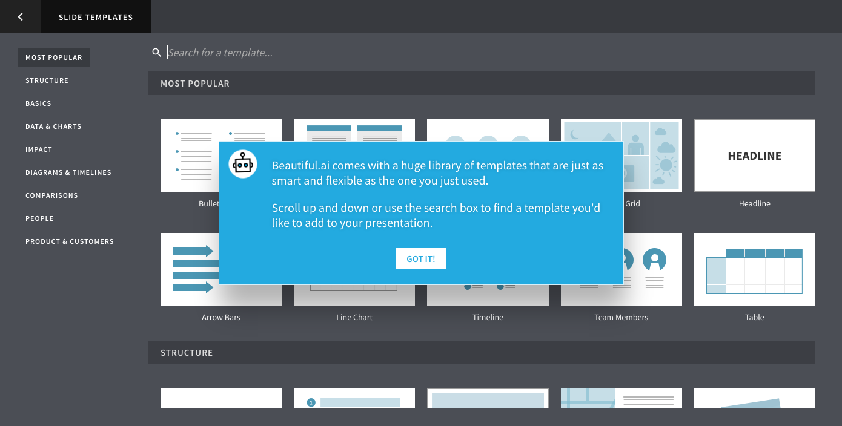Viewport: 842px width, 426px height.
Task: Go to Structure category
Action: pyautogui.click(x=47, y=80)
